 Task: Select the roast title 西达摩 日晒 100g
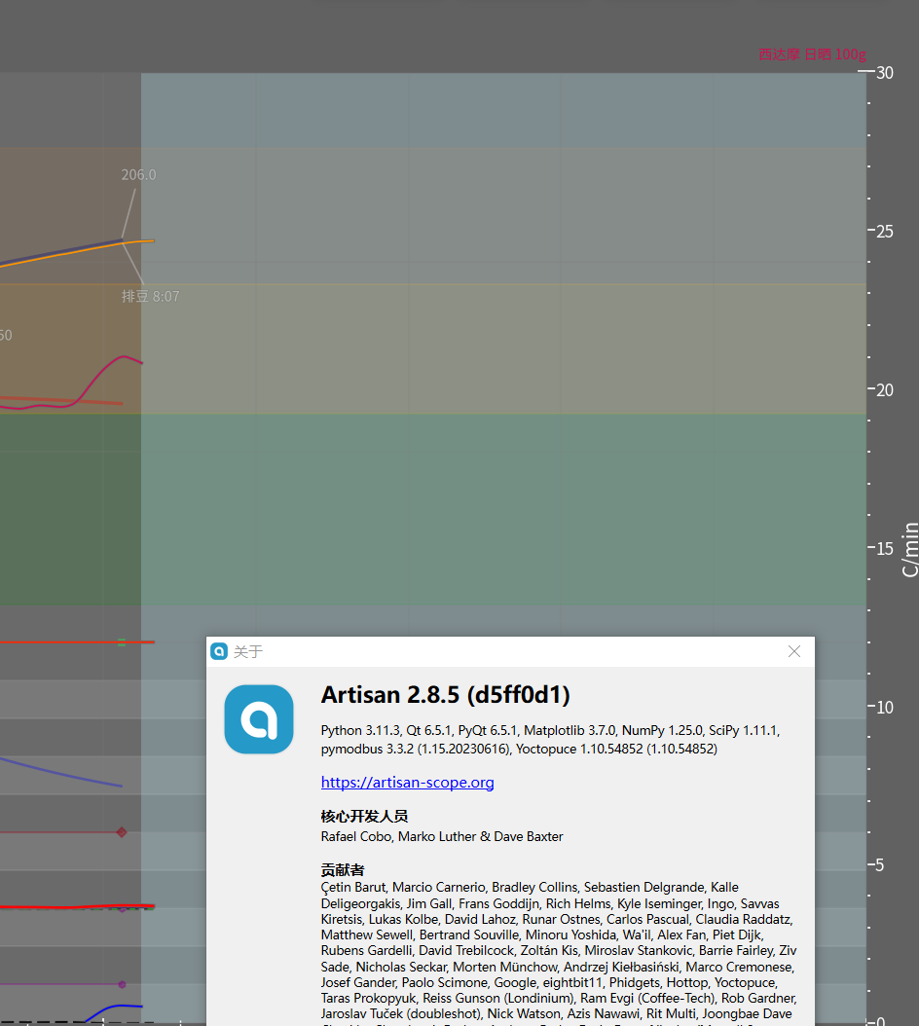coord(811,55)
